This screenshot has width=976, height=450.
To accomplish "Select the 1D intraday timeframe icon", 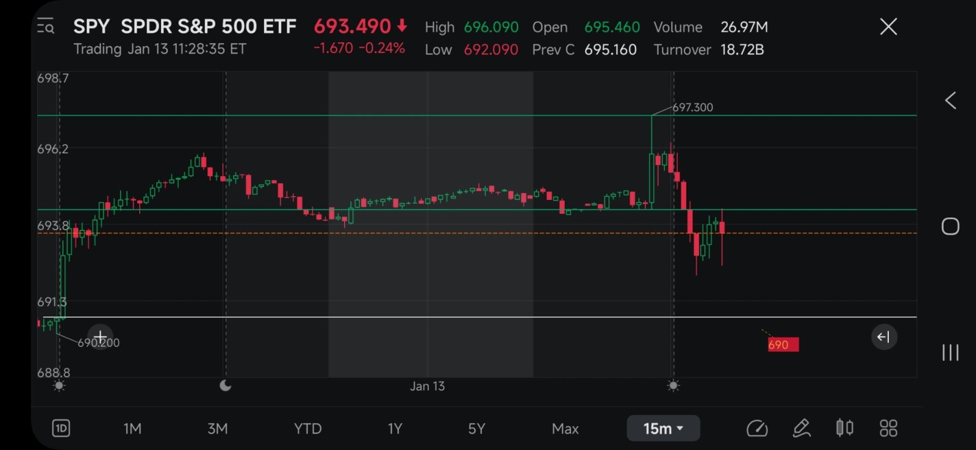I will tap(61, 428).
